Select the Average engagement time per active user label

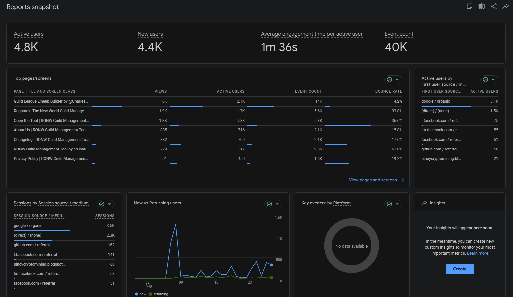[x=312, y=34]
